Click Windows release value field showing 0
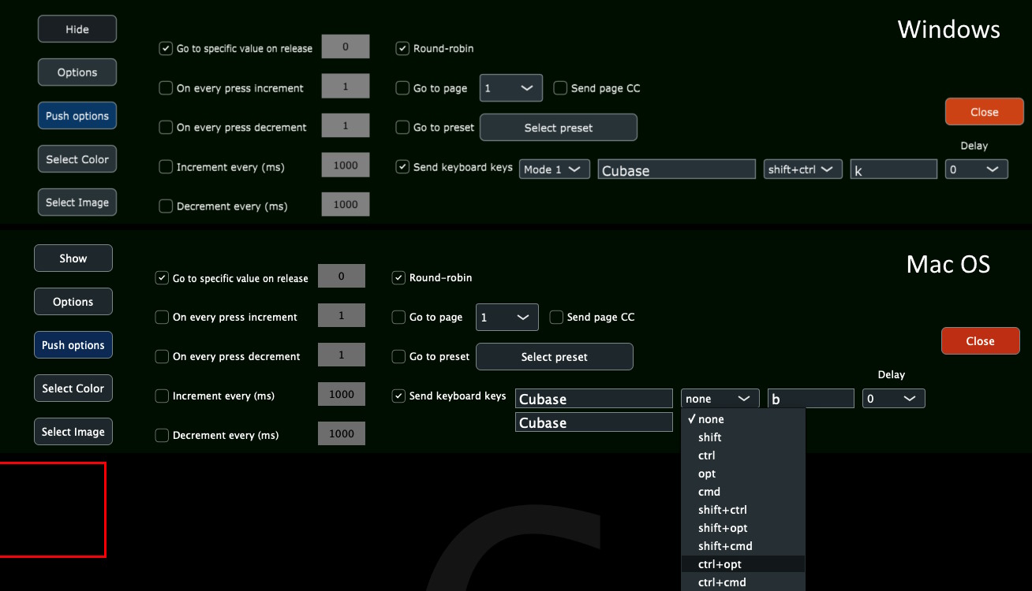The height and width of the screenshot is (591, 1032). click(346, 46)
